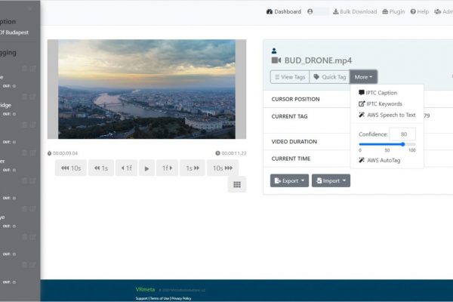The width and height of the screenshot is (453, 302).
Task: Play the BUD_DRONE video
Action: click(146, 168)
